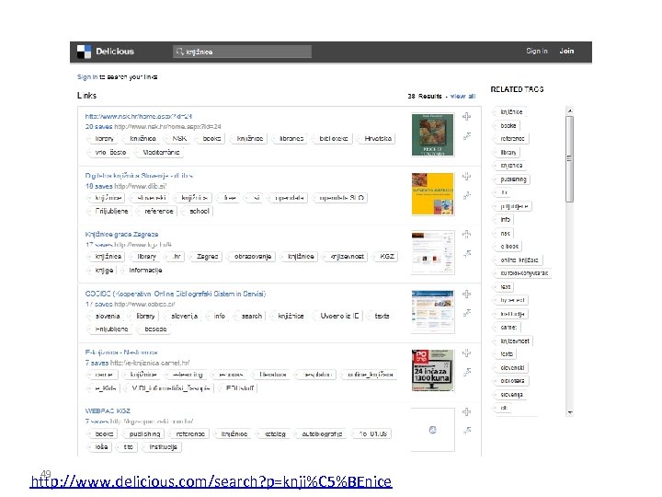Open Digitalna knjižnica Slovenije result title
The width and height of the screenshot is (662, 497).
tap(139, 176)
